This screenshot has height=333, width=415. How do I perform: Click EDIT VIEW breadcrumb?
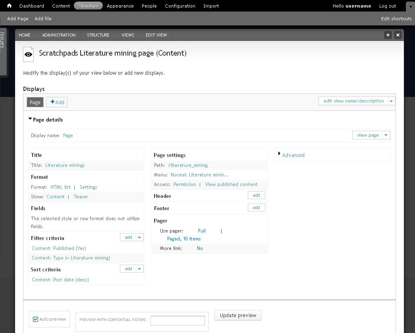pyautogui.click(x=156, y=35)
